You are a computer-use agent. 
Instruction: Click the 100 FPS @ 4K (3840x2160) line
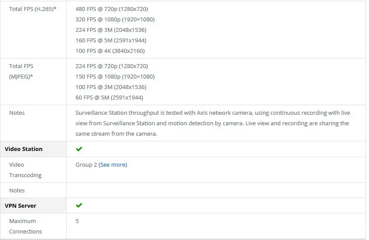tap(110, 51)
